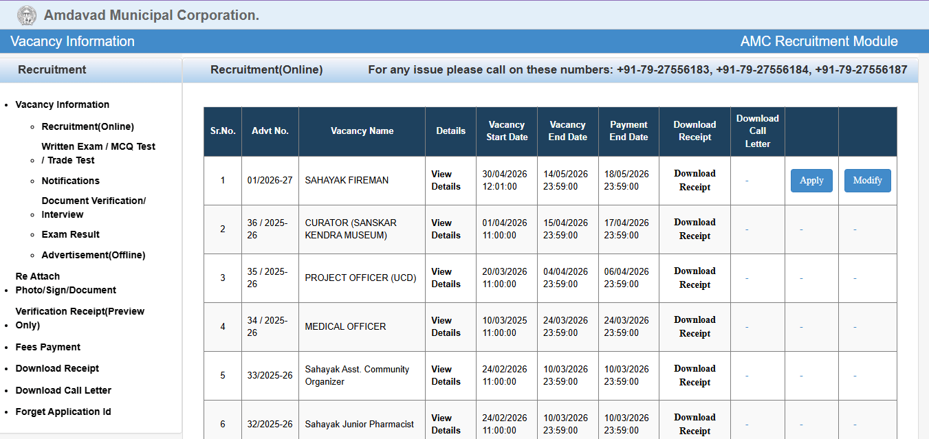
Task: Download Receipt for Sahayak Junior Pharmacist
Action: click(x=695, y=424)
